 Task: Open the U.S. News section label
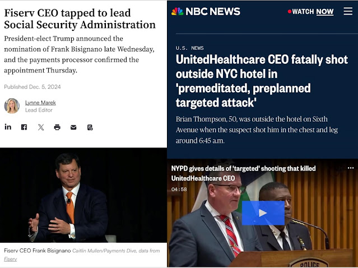click(x=190, y=48)
